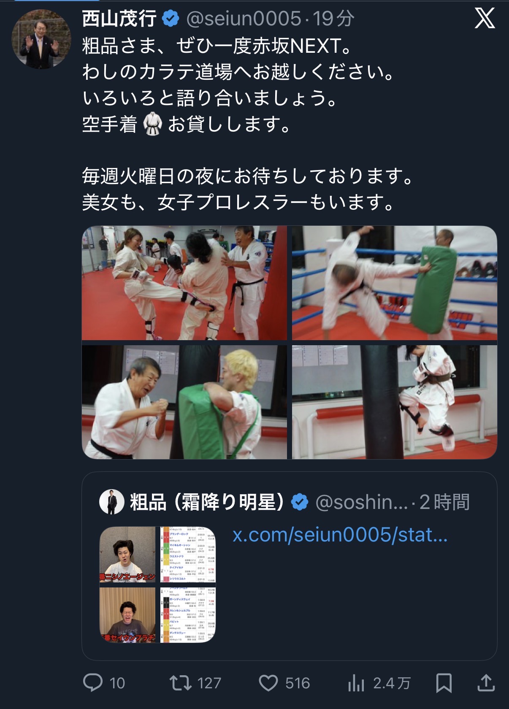This screenshot has width=509, height=709.
Task: Open photo of jumping knee at punching bag
Action: [395, 402]
